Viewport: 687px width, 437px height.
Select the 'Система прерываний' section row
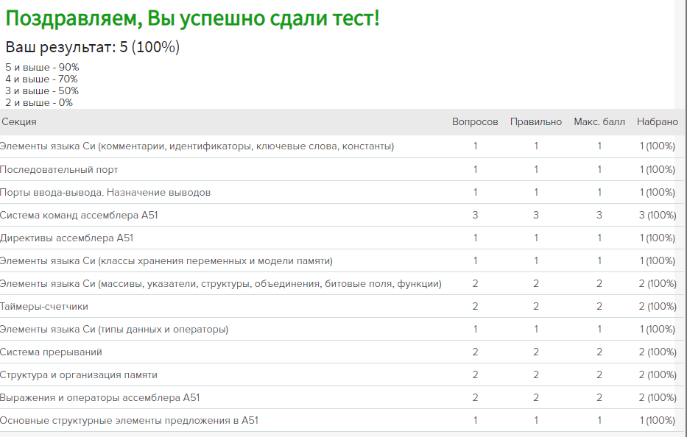coord(342,352)
